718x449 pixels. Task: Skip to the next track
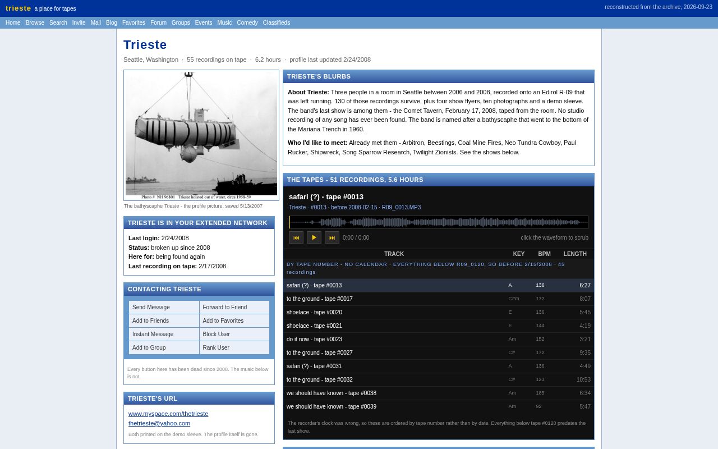point(332,237)
